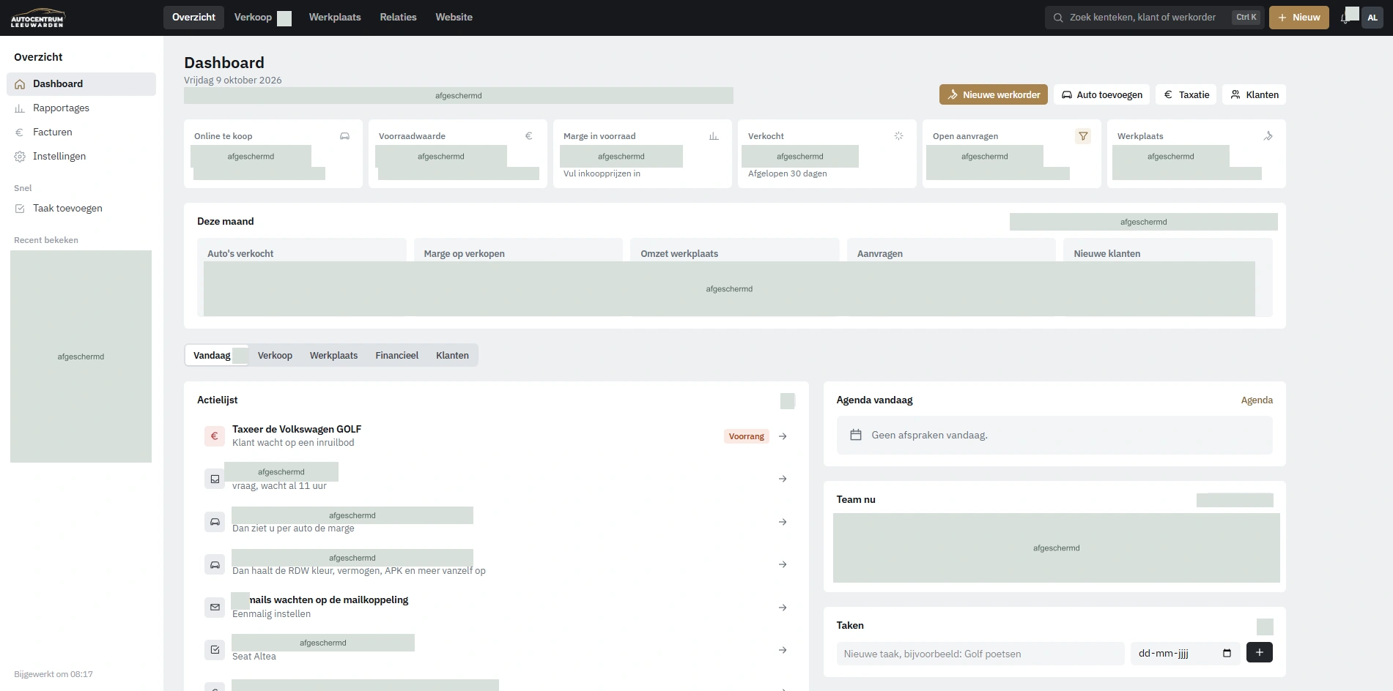This screenshot has width=1393, height=691.
Task: Click the sparkle icon on the Verkocht card
Action: [898, 136]
